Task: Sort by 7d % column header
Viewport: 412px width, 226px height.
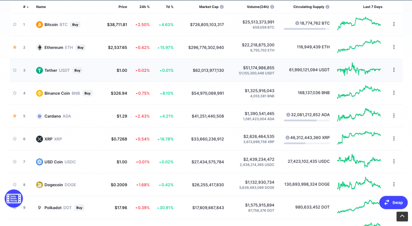Action: click(169, 7)
